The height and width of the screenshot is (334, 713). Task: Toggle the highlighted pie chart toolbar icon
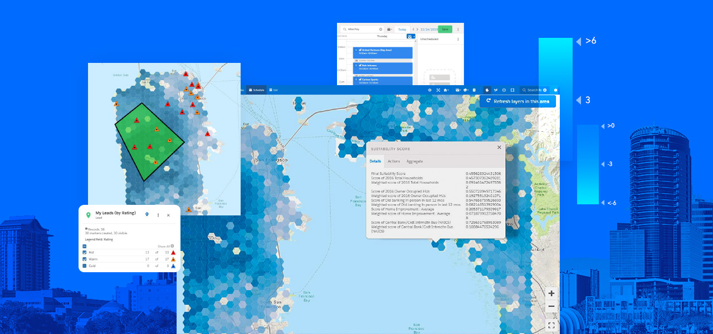487,90
